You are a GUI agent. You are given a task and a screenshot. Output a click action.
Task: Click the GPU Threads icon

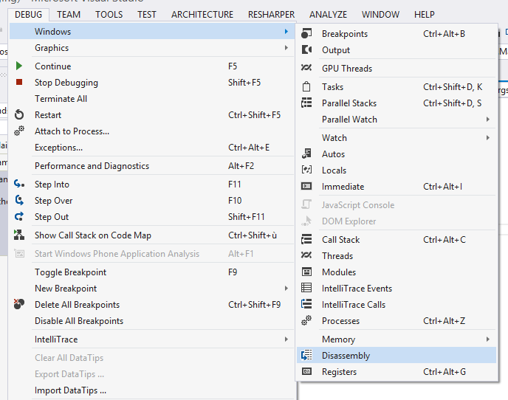tap(306, 68)
